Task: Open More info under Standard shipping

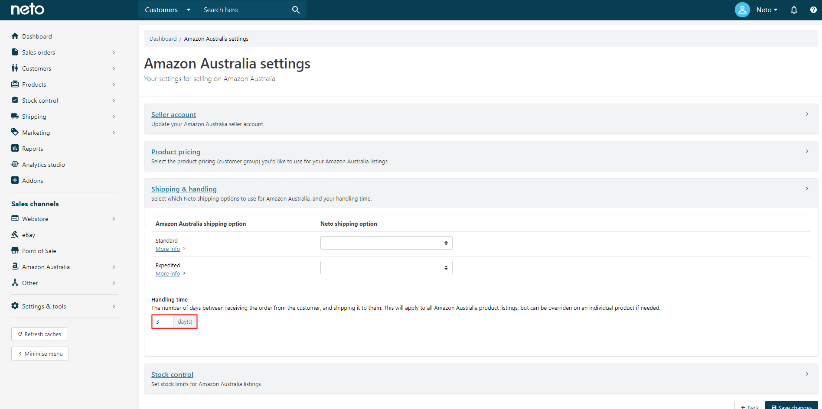Action: 168,249
